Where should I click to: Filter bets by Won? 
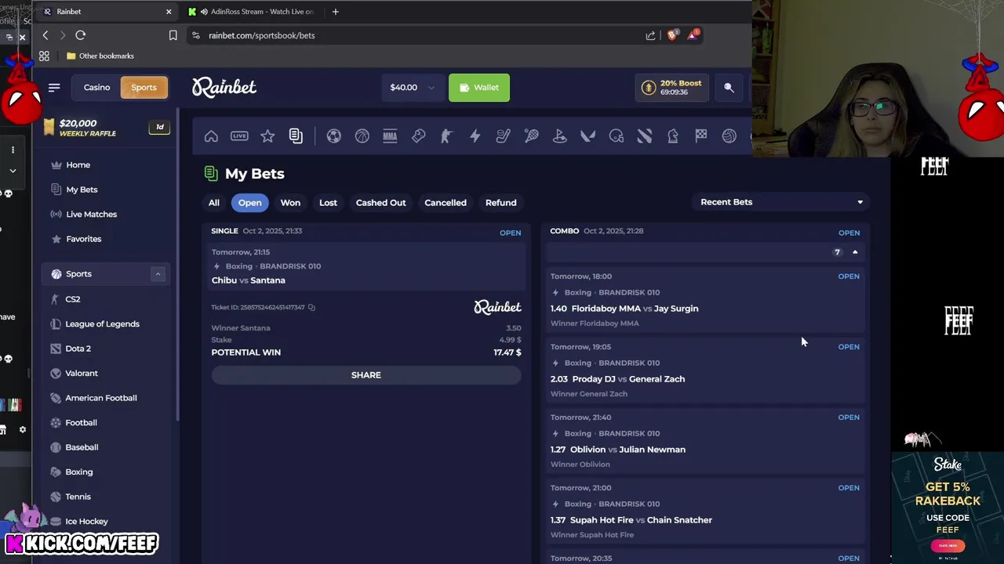click(290, 203)
